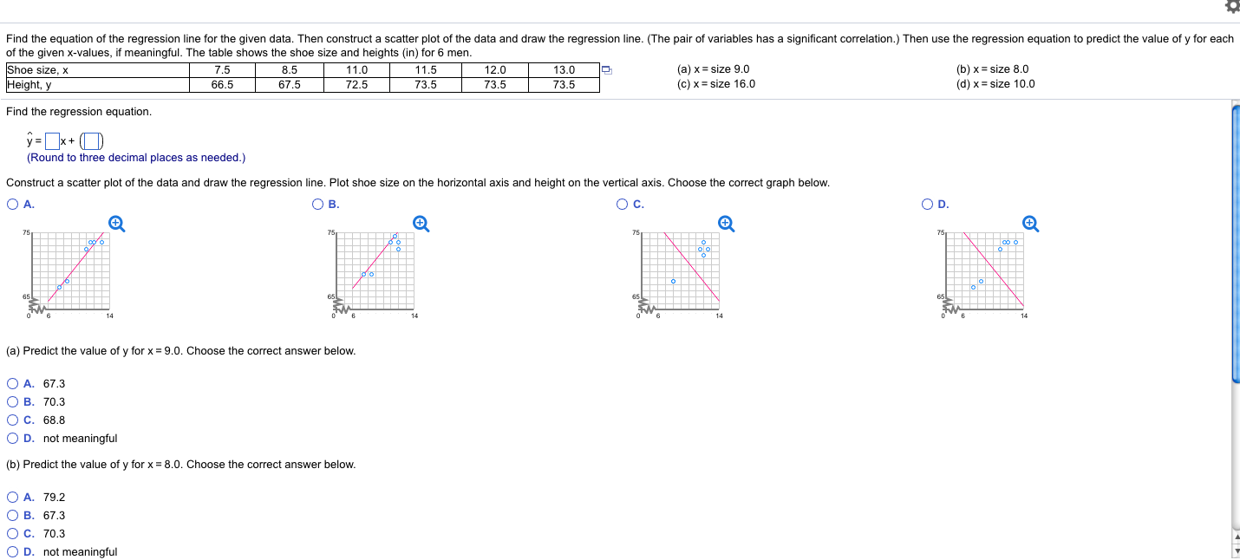The width and height of the screenshot is (1240, 560).
Task: Choose not meaningful for part (a)
Action: (x=12, y=438)
